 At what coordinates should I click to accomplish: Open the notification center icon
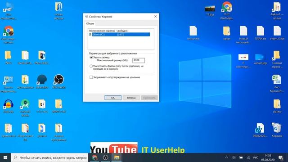[281, 157]
